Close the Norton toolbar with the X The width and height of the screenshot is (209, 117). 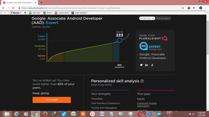point(1,13)
